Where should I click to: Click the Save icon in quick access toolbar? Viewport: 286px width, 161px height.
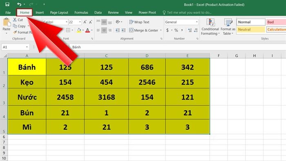tap(7, 4)
